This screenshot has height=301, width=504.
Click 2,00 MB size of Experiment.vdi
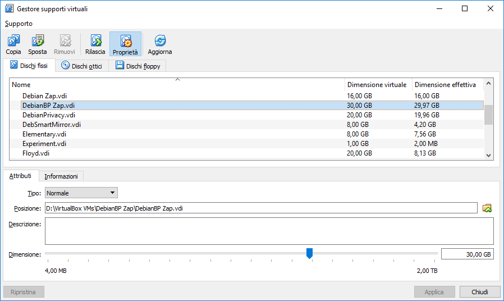426,144
